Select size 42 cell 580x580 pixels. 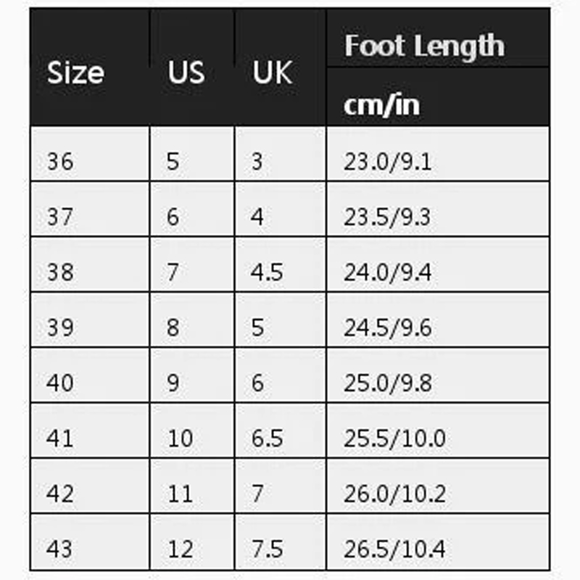[60, 494]
